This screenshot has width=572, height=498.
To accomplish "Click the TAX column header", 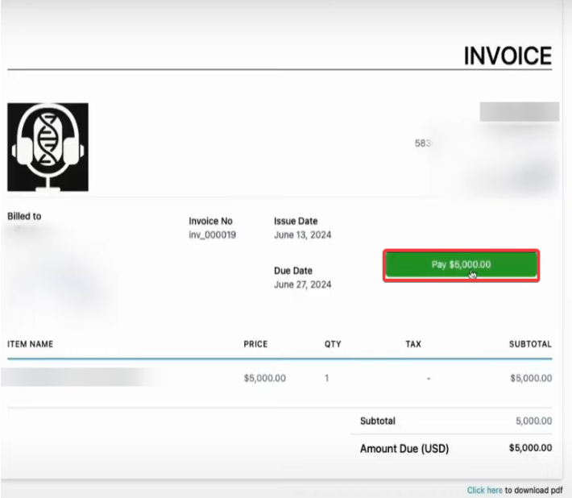I will [413, 344].
